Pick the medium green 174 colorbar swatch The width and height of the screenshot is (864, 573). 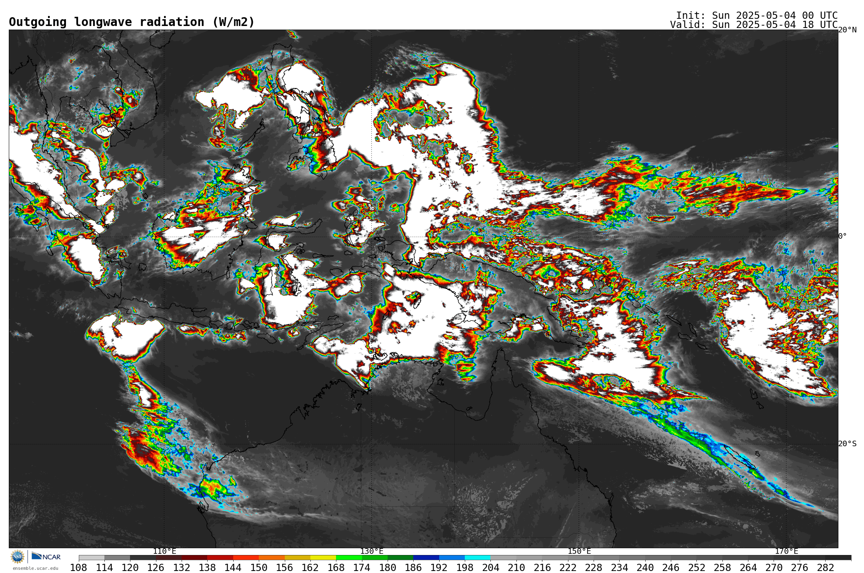click(x=374, y=557)
